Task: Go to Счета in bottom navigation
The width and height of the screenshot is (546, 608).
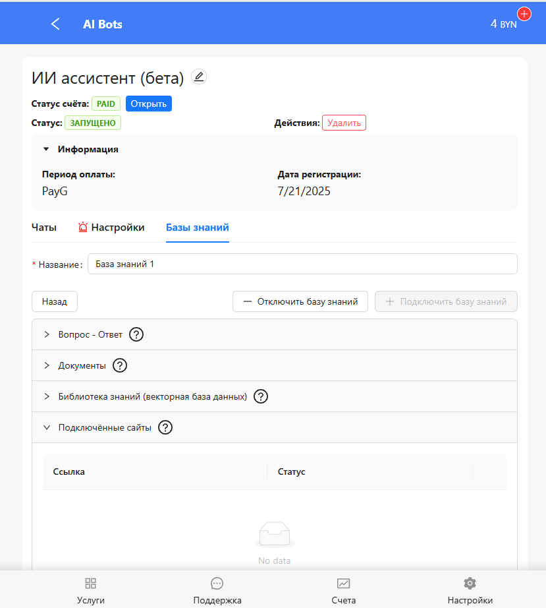Action: point(343,590)
